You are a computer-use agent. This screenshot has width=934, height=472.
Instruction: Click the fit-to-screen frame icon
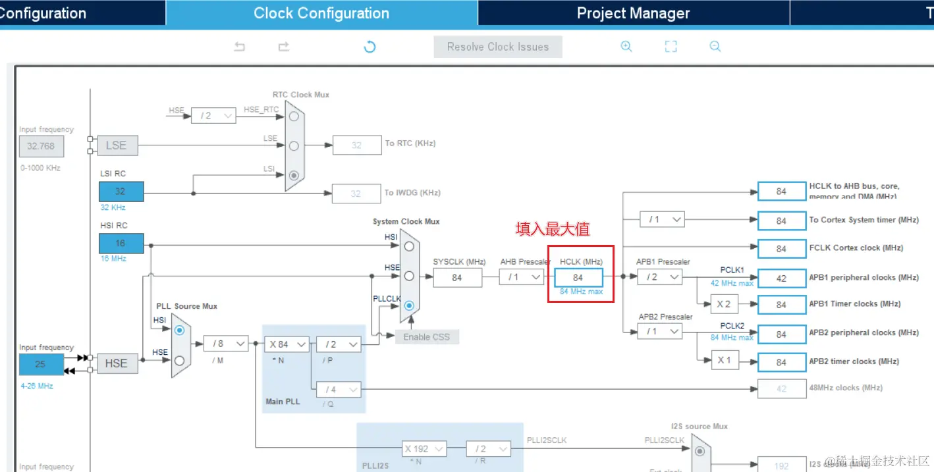point(671,47)
